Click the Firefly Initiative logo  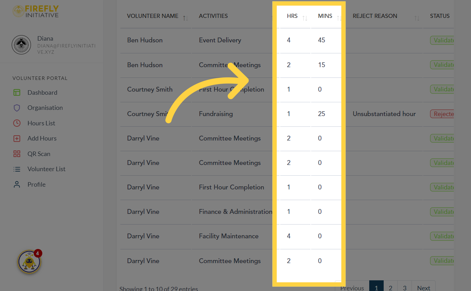pos(36,11)
